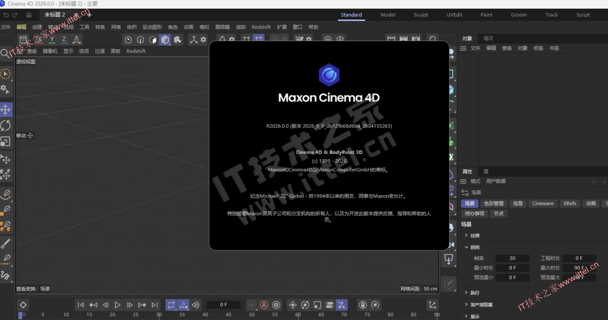Screen dimensions: 608x320
Task: Click the Home icon beside the undo arrows
Action: (x=29, y=15)
